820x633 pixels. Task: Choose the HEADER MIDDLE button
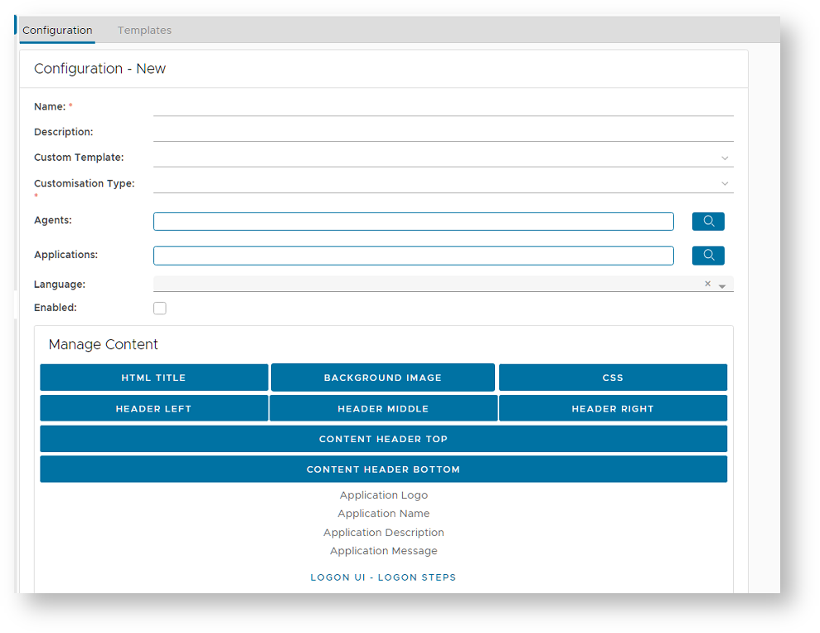pos(383,408)
